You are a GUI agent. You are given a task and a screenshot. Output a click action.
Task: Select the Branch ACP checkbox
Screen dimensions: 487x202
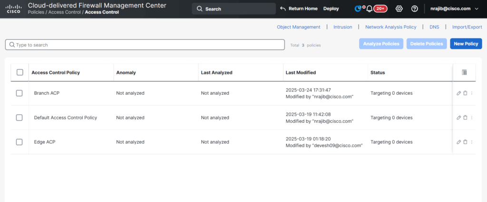[19, 93]
